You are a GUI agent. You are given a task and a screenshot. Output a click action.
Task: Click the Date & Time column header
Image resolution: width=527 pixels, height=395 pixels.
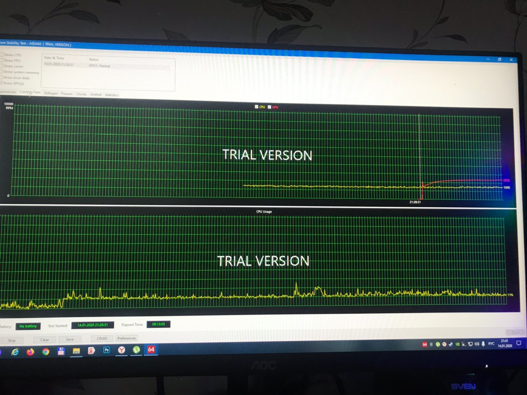pyautogui.click(x=54, y=58)
